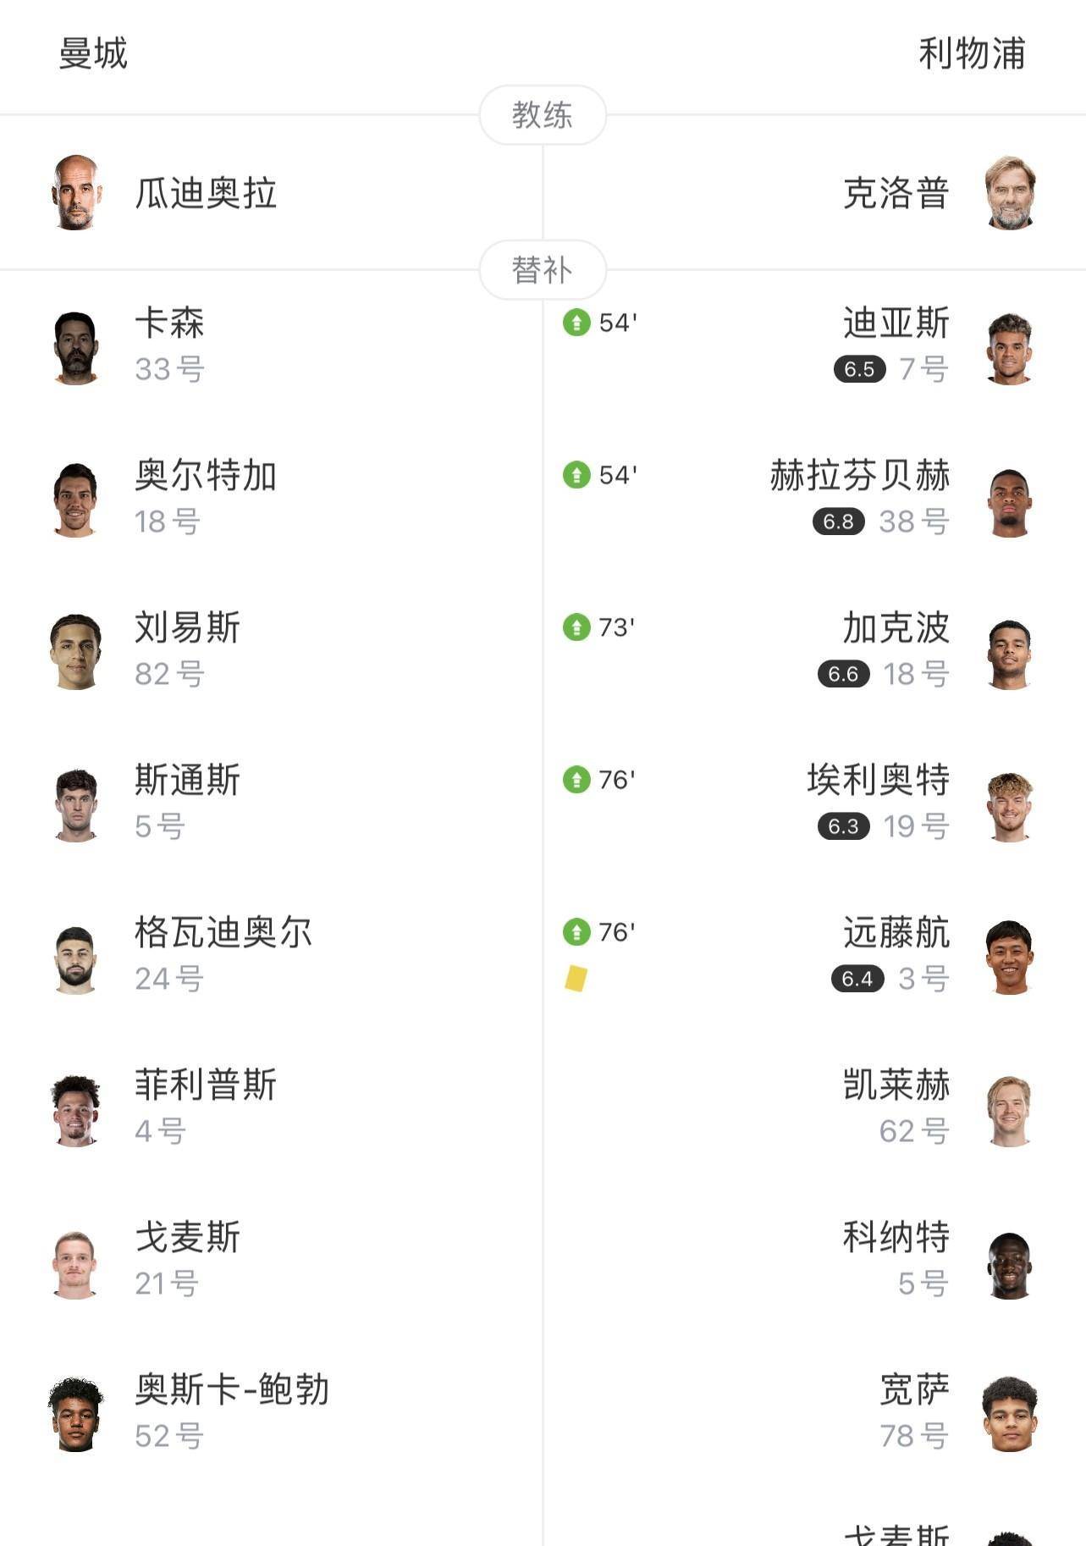
Task: Tap 奥斯卡-鲍勃's player photo
Action: tap(76, 1415)
